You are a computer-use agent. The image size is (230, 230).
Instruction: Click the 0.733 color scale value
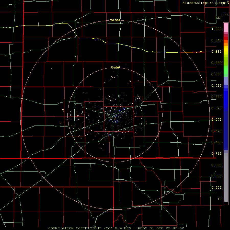tap(216, 86)
